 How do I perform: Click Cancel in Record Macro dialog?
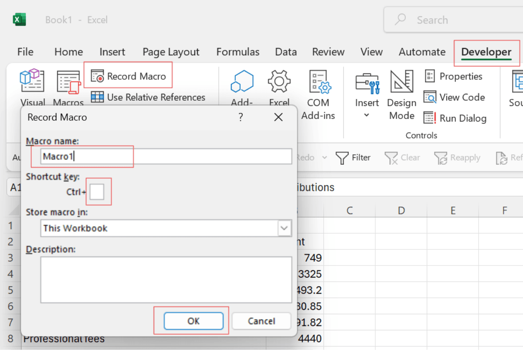point(261,321)
